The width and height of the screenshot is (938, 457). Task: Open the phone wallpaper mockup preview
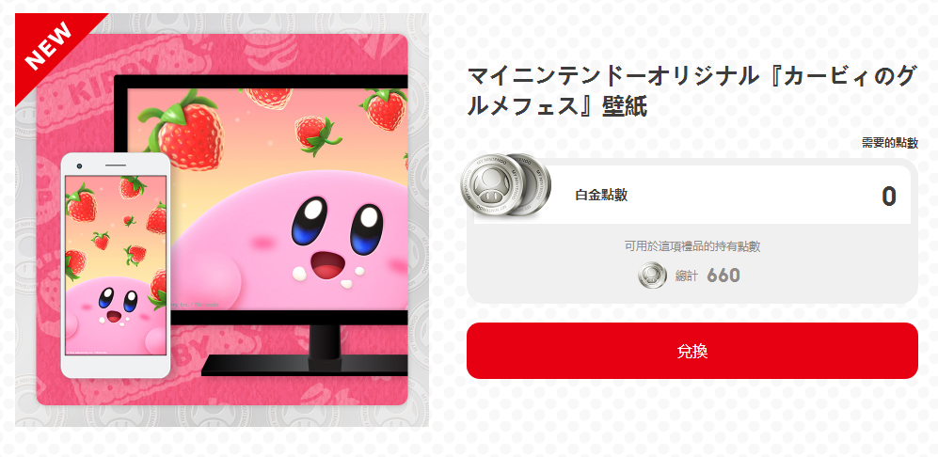[116, 265]
